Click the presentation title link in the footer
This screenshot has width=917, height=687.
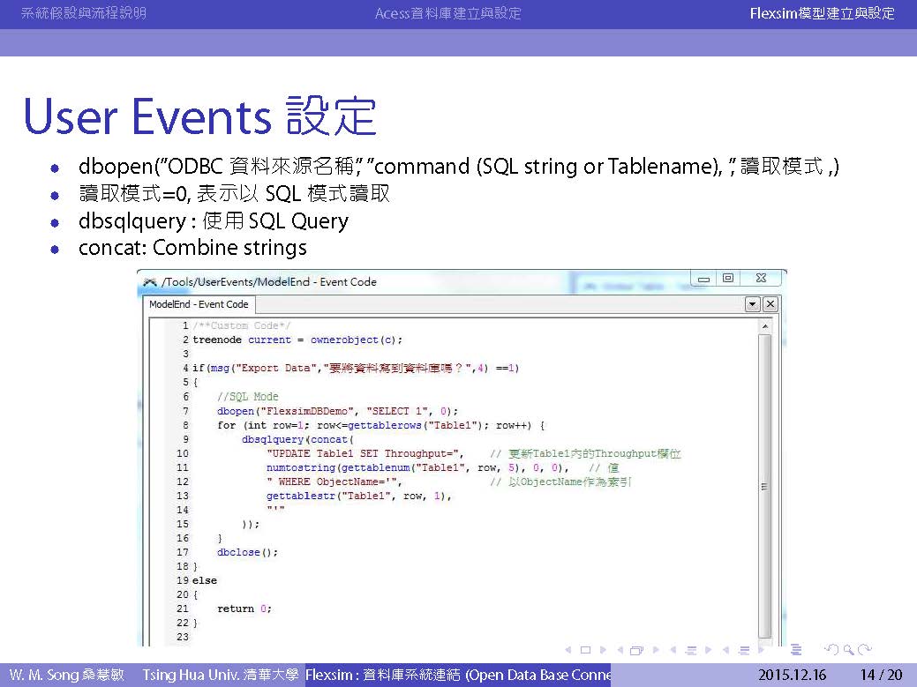tap(457, 676)
